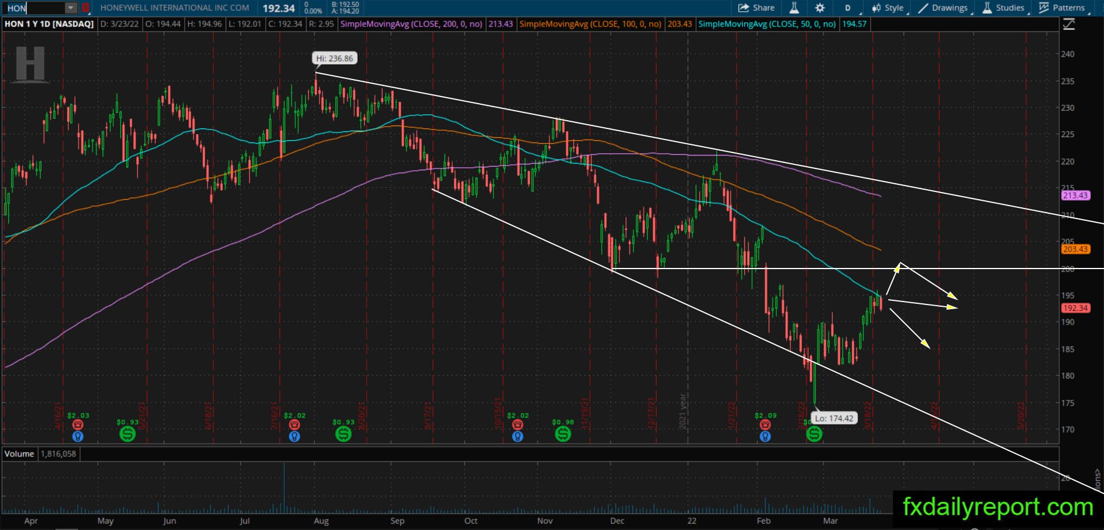This screenshot has height=530, width=1104.
Task: Click the C: 192.34 close readout
Action: 285,24
